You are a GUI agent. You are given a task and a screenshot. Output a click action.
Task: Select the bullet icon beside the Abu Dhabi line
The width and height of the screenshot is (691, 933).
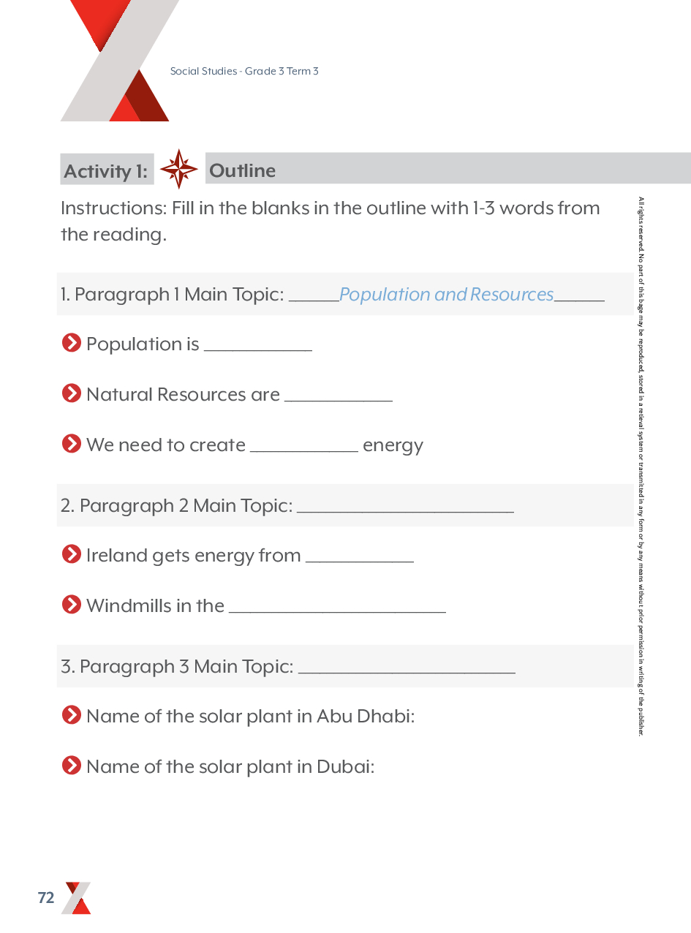click(x=72, y=714)
